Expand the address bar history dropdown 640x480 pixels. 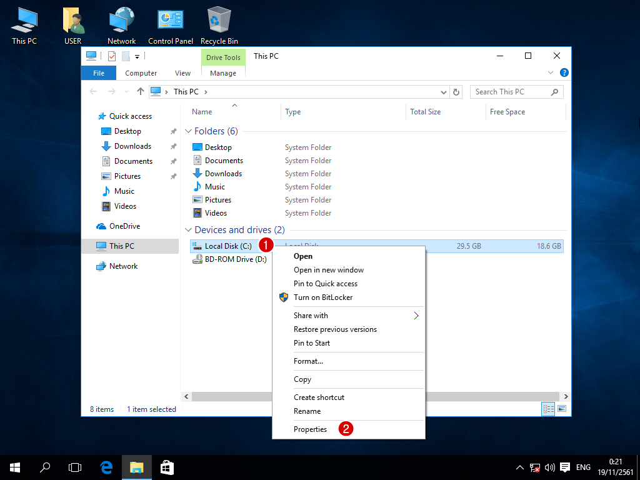coord(444,92)
